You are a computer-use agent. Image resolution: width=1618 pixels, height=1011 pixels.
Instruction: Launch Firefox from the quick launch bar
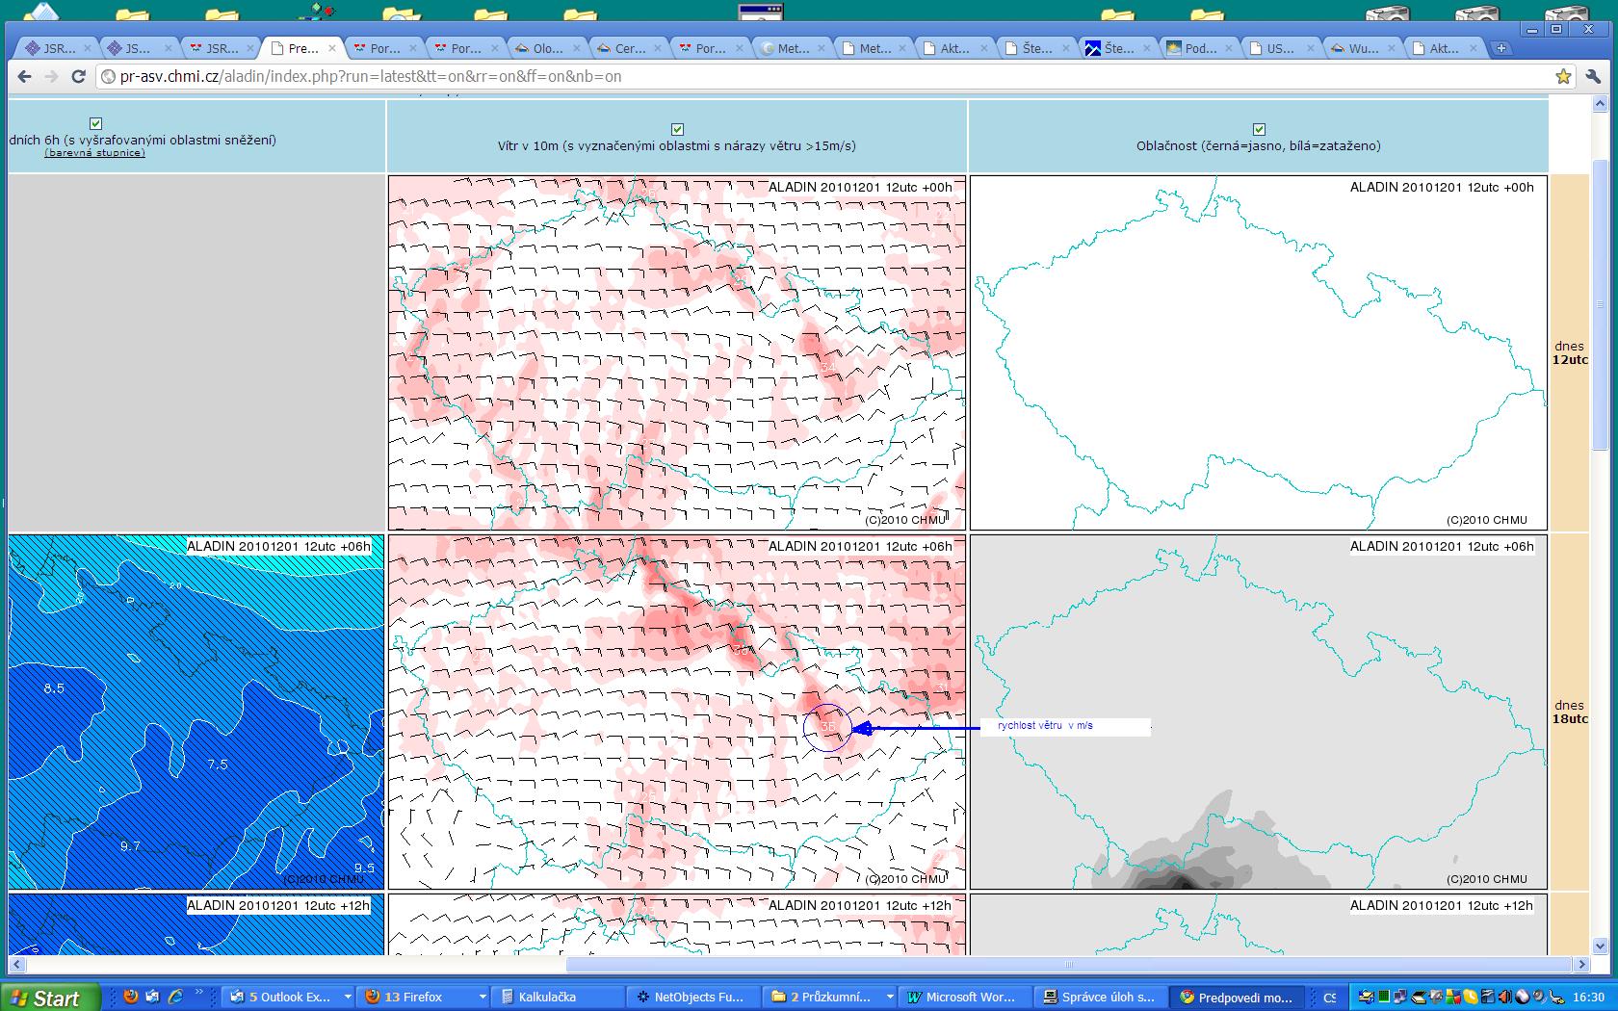click(x=130, y=997)
